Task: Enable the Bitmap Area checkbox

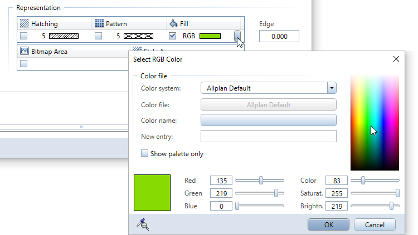Action: (x=24, y=63)
